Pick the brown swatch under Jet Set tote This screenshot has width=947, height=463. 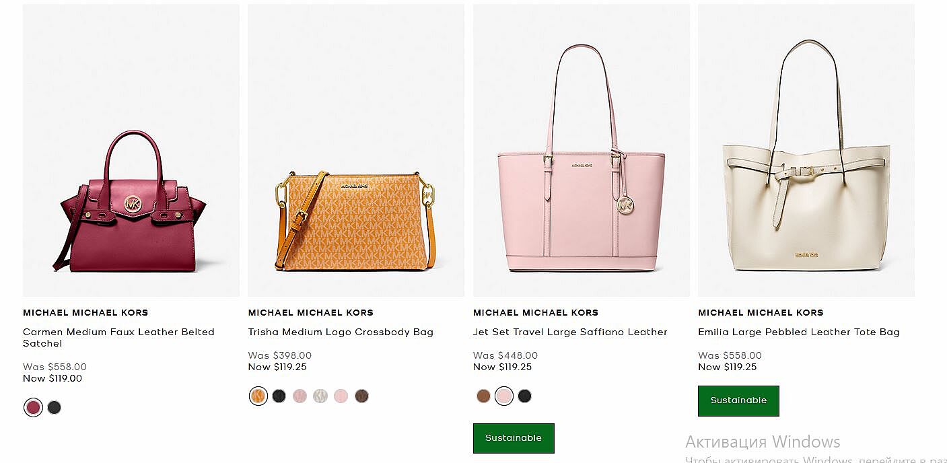pyautogui.click(x=483, y=396)
